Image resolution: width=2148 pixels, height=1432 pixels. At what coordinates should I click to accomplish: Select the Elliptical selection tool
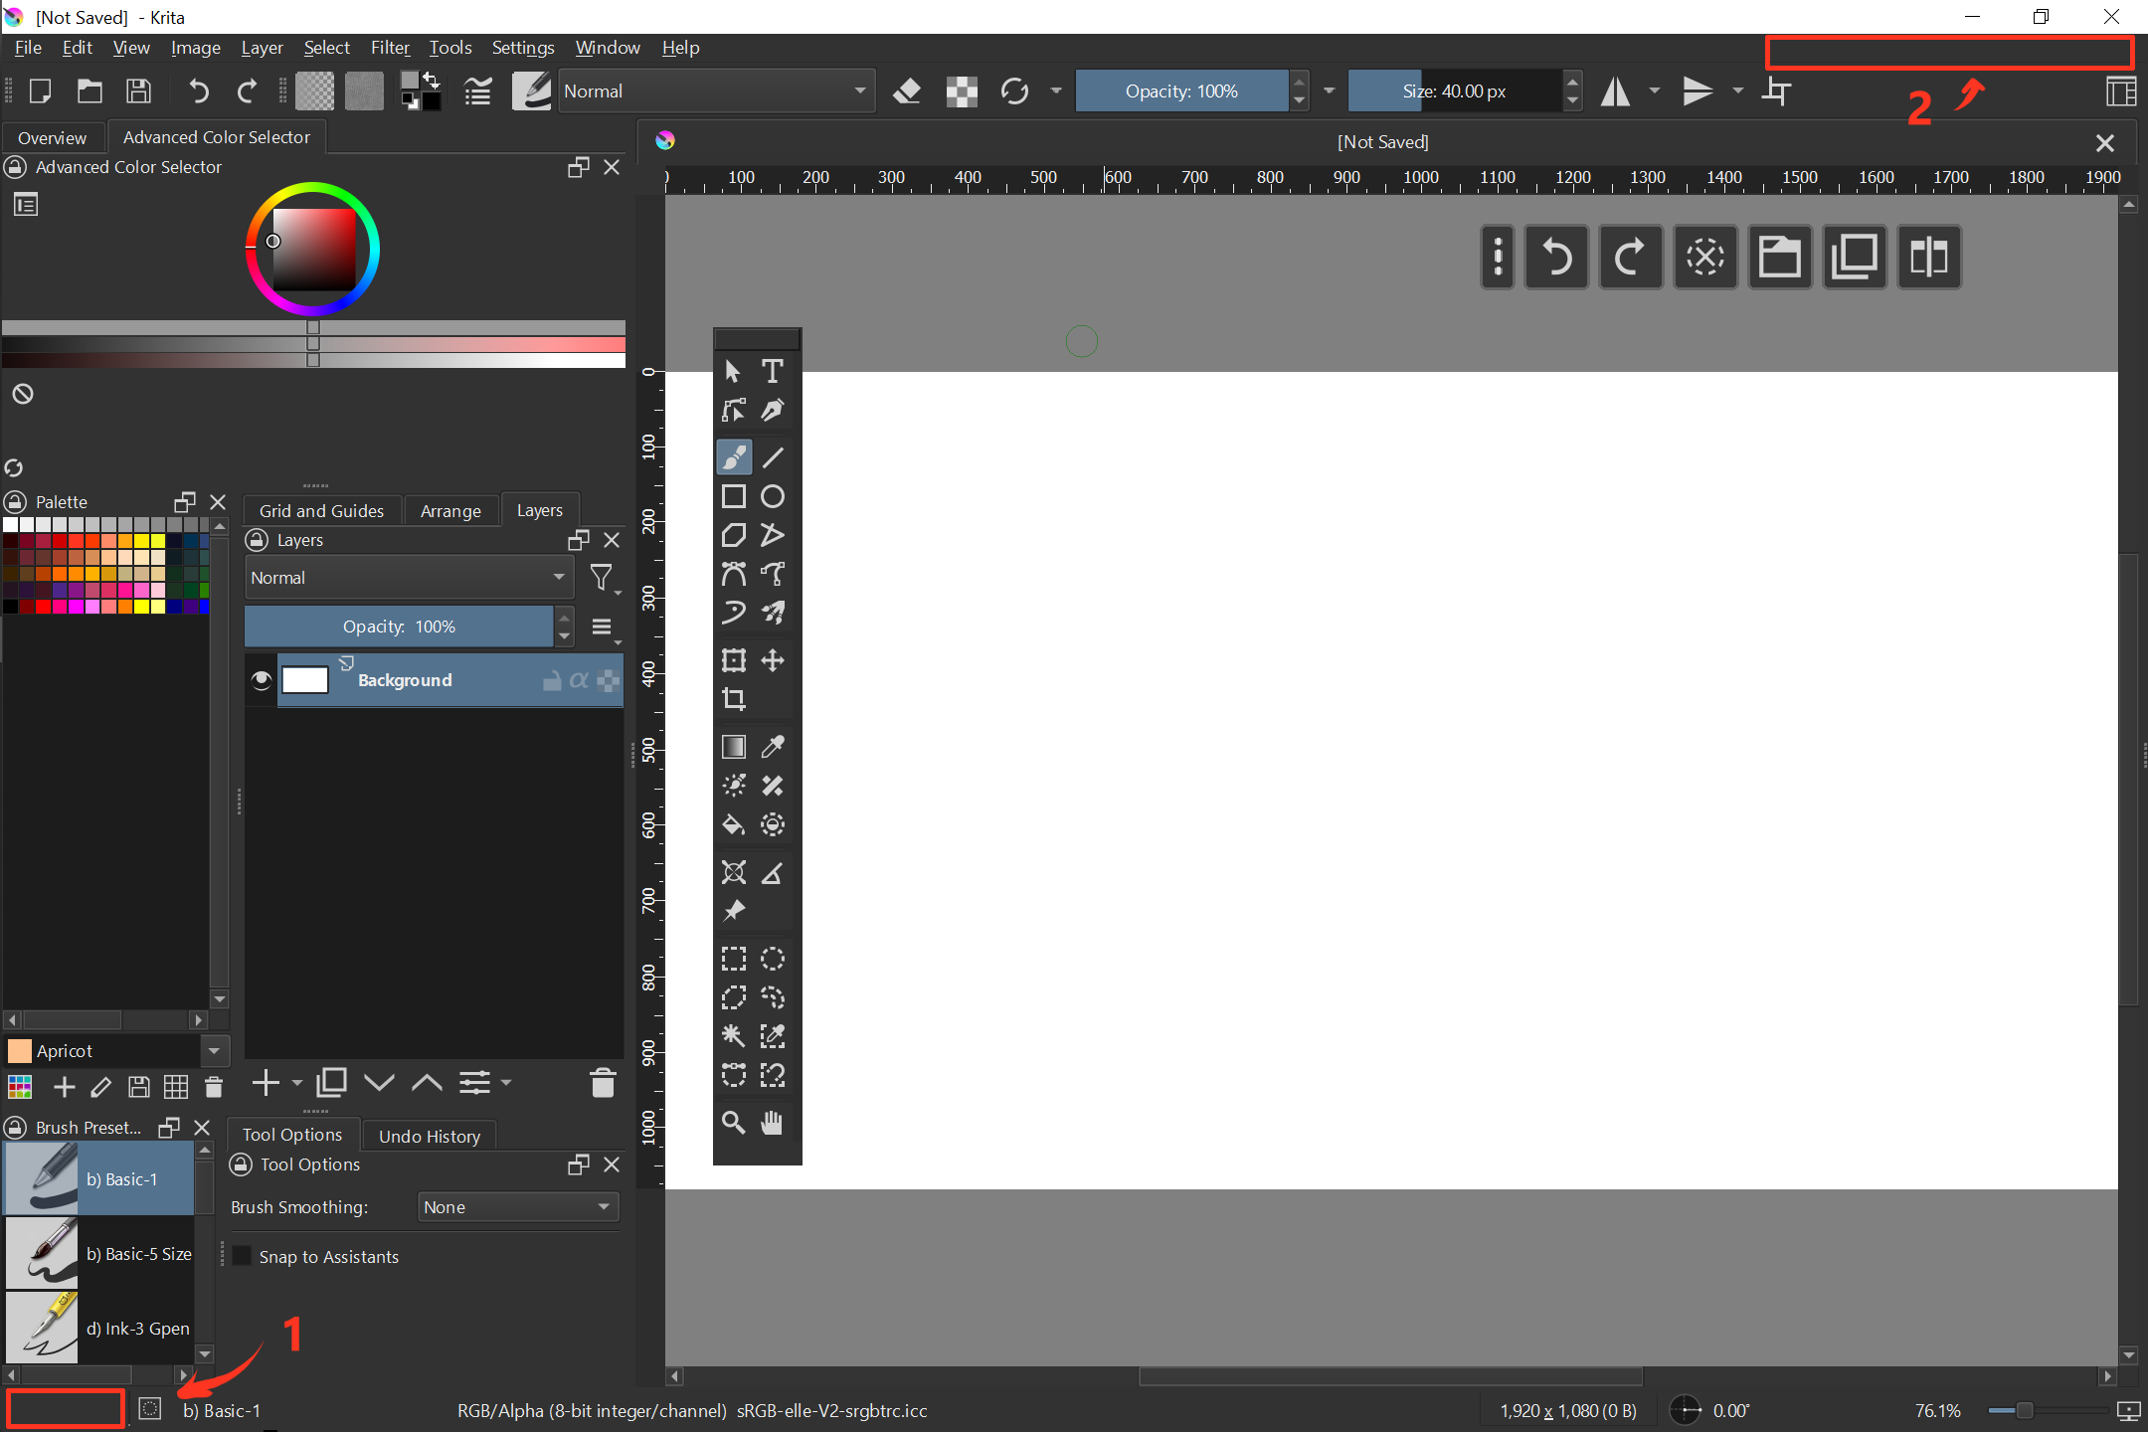[773, 959]
